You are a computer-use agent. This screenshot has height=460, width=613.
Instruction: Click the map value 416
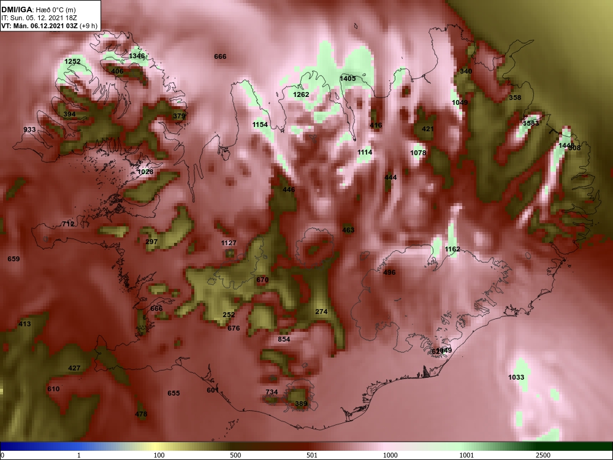point(376,125)
